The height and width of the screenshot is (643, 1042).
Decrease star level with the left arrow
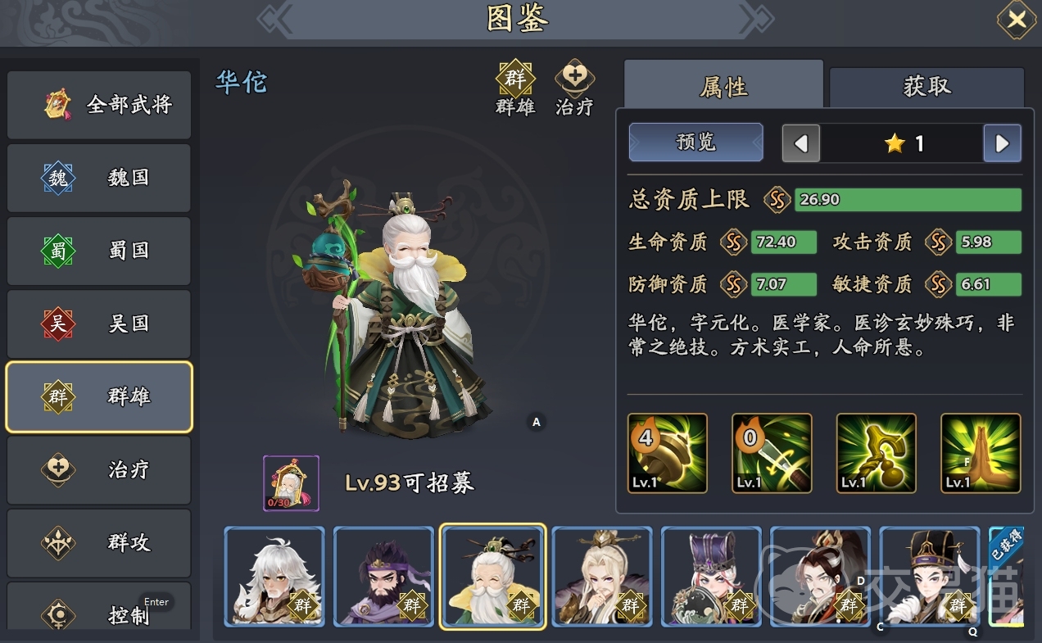tap(801, 143)
